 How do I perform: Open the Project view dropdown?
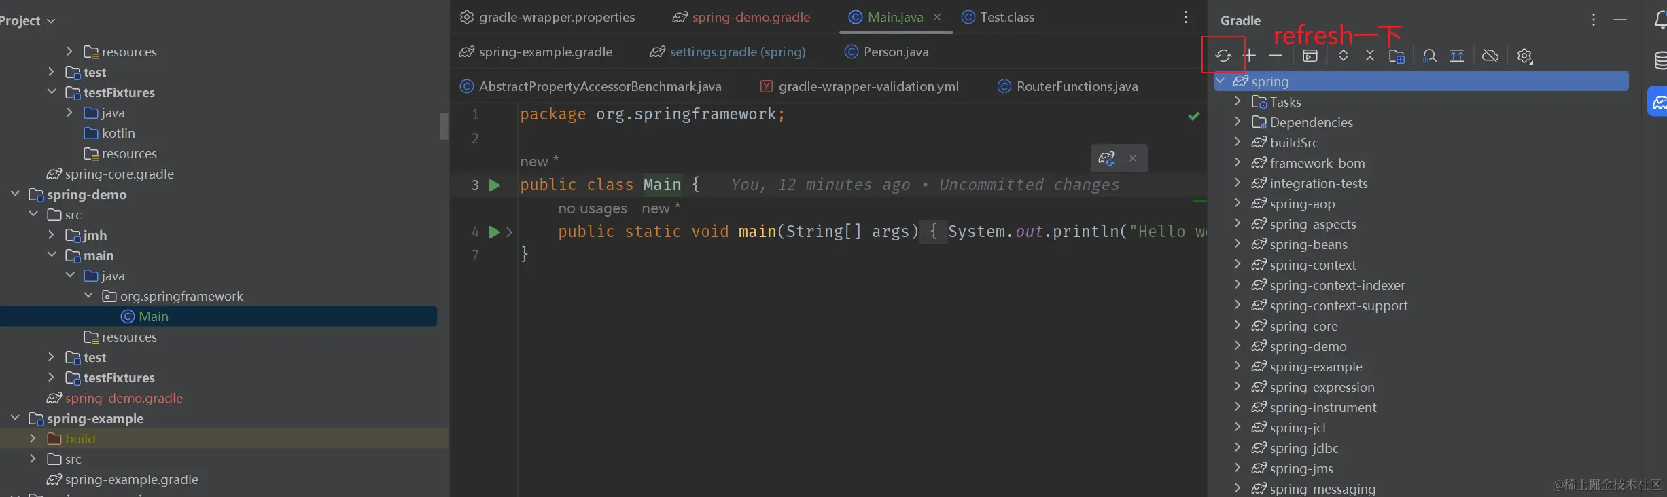point(27,21)
